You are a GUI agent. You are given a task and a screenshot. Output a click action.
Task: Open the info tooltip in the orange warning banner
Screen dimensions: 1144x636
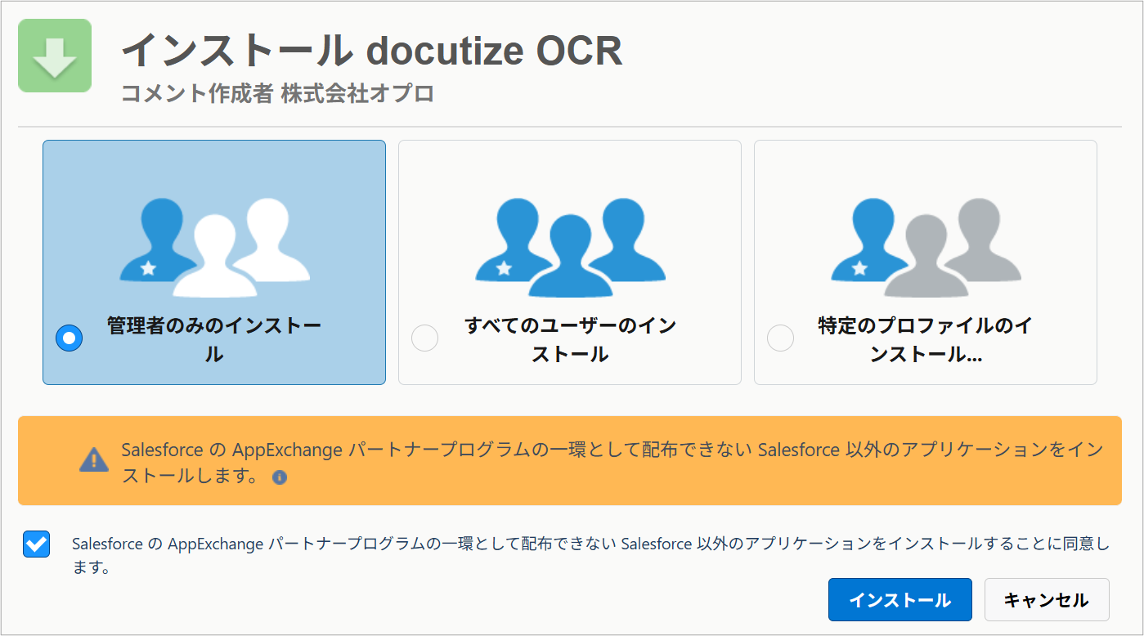tap(280, 478)
